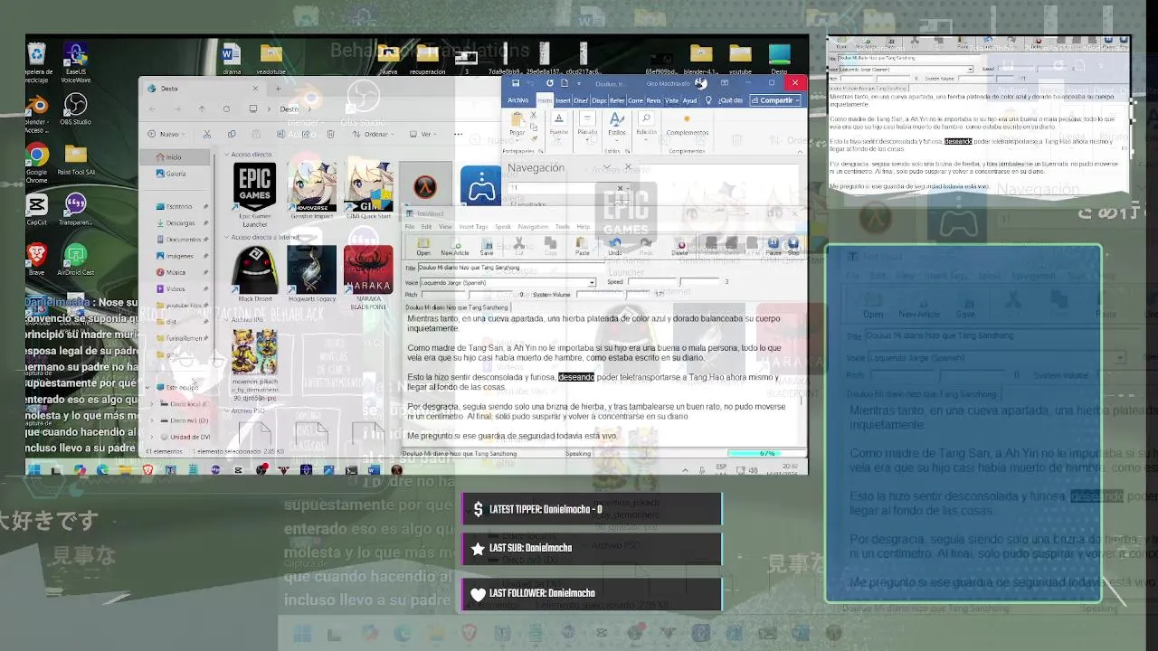The height and width of the screenshot is (651, 1158).
Task: Click the Complementos add-ins icon in Word
Action: [x=687, y=124]
